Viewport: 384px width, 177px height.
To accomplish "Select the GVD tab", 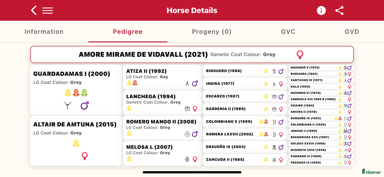I will (352, 32).
